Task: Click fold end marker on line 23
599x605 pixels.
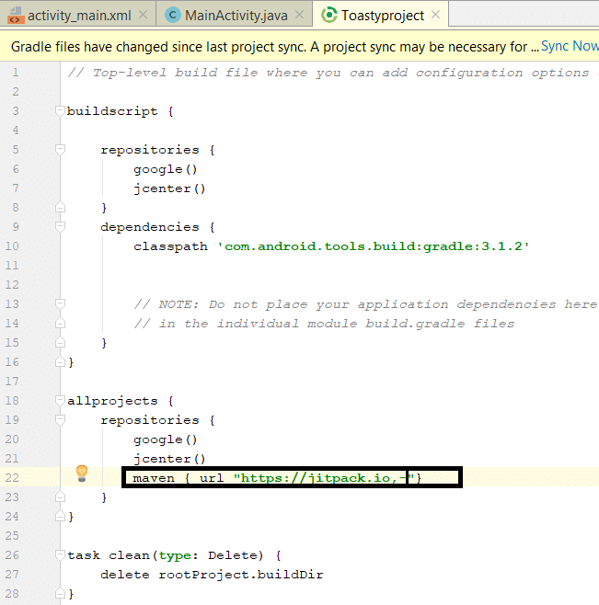Action: [60, 497]
